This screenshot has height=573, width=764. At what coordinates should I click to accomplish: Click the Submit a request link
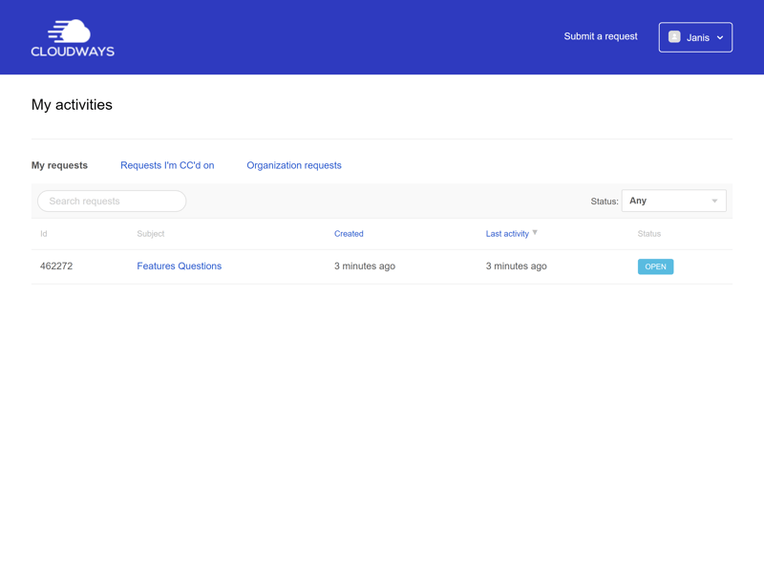tap(601, 36)
